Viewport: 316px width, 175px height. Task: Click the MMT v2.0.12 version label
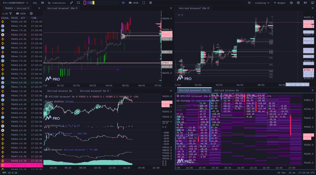[9, 172]
